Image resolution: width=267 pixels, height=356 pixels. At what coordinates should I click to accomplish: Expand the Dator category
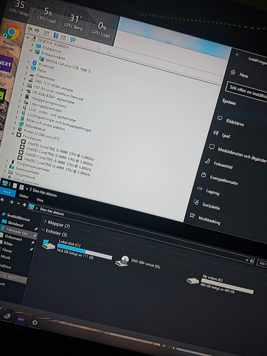(27, 67)
